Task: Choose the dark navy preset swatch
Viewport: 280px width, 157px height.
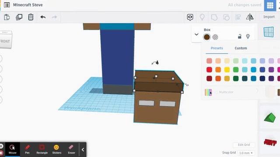Action: pos(262,78)
